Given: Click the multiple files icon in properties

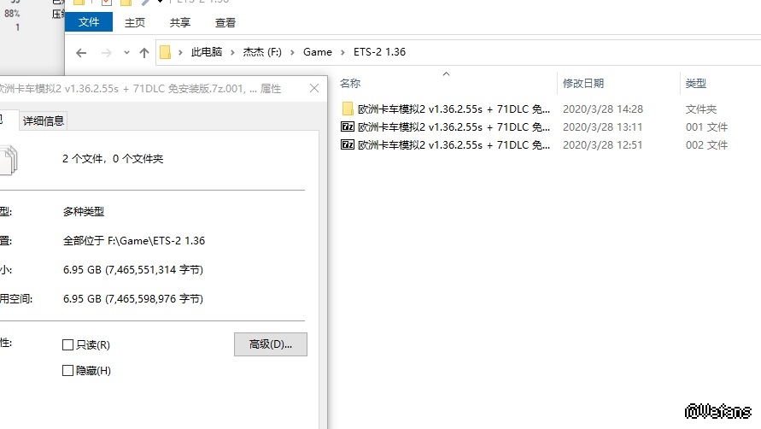Looking at the screenshot, I should click(9, 161).
